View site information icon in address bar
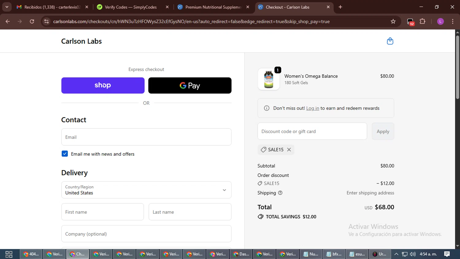 coord(46,21)
